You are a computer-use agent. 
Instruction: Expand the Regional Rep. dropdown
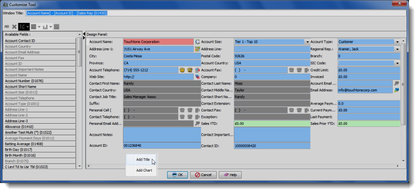tap(397, 49)
